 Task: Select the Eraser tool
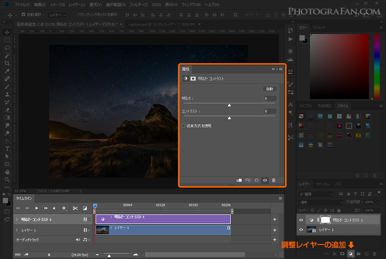pos(7,109)
